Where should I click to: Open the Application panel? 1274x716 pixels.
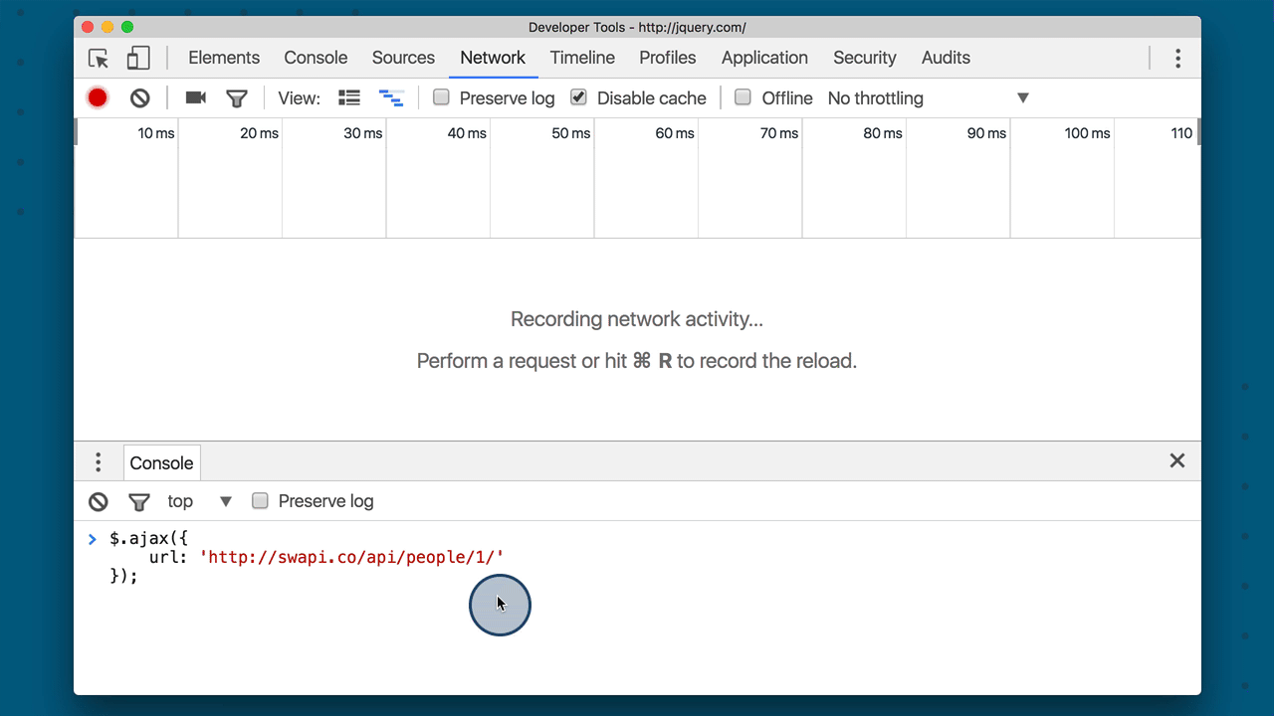click(x=764, y=58)
